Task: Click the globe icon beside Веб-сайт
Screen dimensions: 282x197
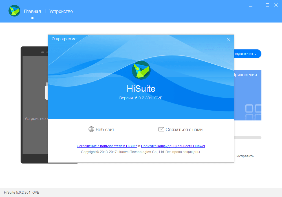Action: [x=91, y=129]
